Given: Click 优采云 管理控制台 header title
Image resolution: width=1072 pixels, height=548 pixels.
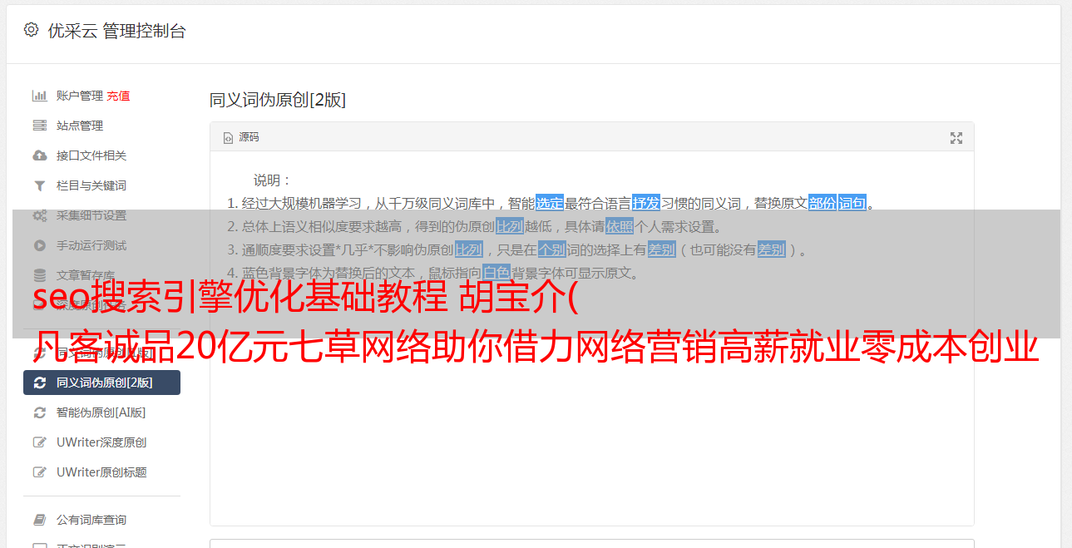Looking at the screenshot, I should click(x=116, y=31).
